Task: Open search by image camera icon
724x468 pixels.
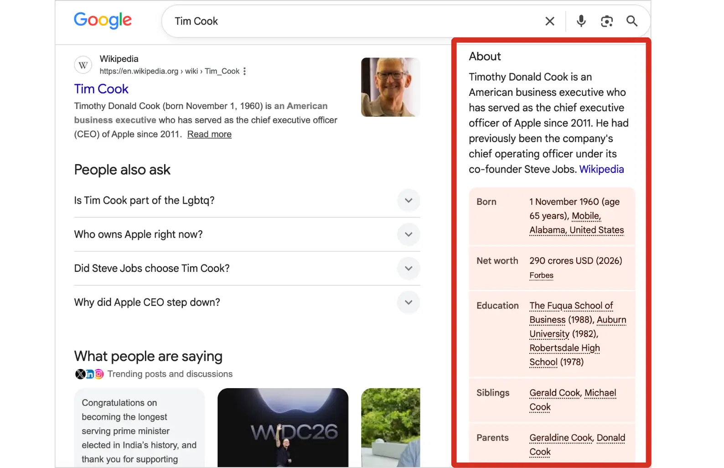Action: (x=606, y=21)
